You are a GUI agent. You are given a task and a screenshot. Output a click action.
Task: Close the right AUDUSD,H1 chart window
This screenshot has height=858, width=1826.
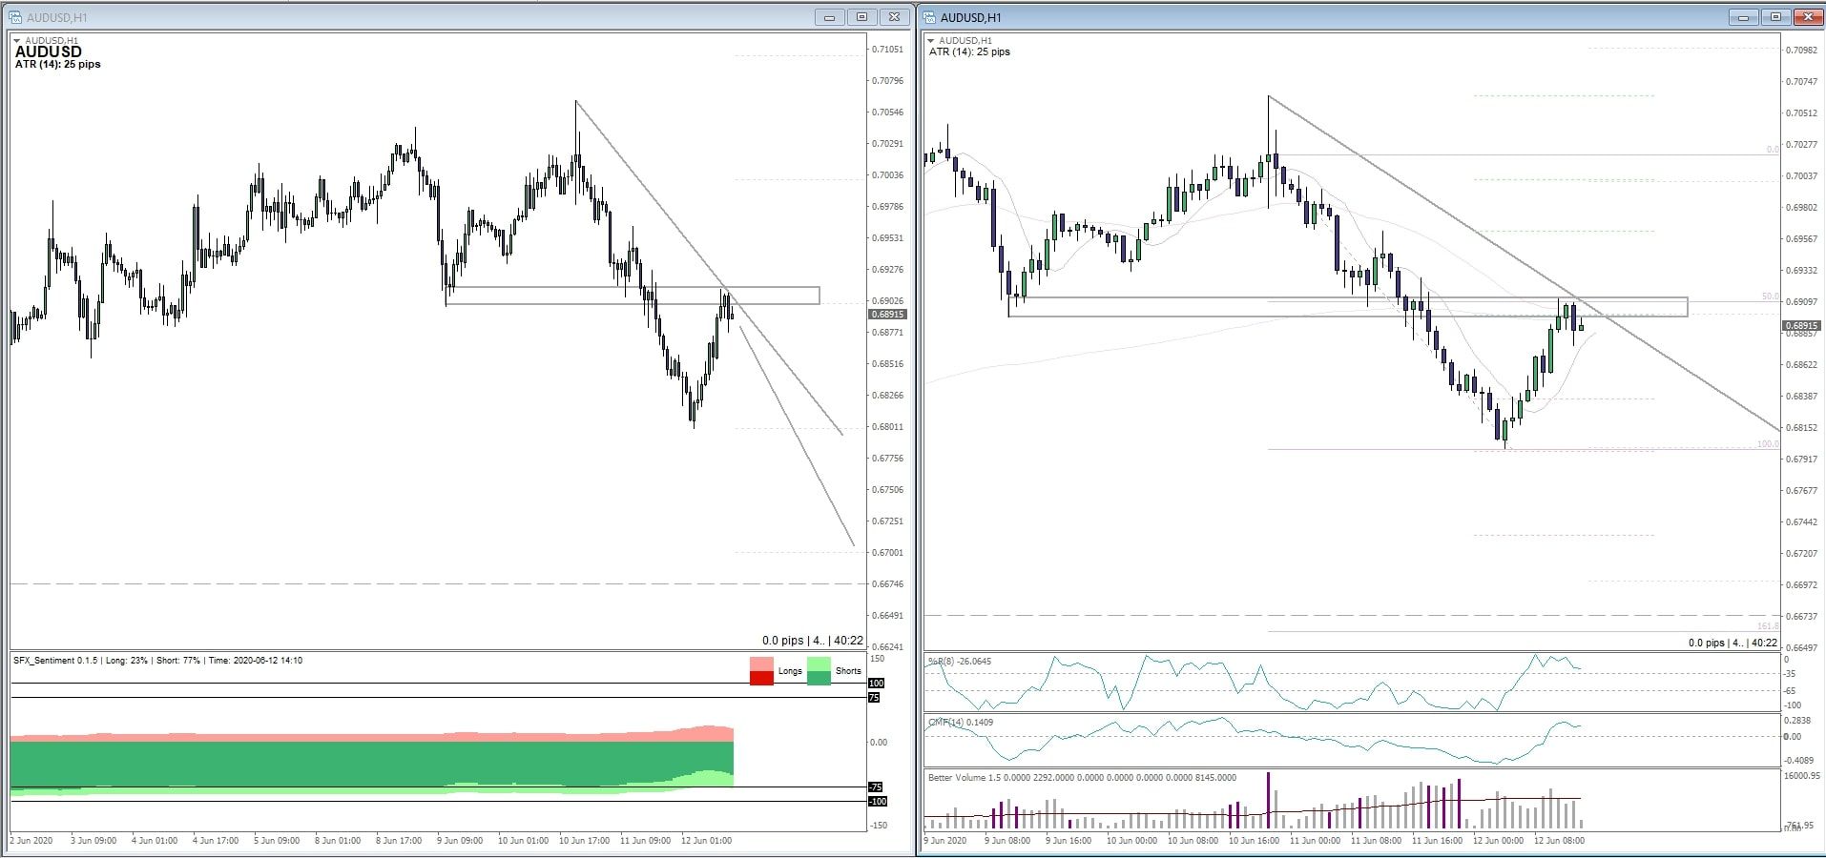1808,17
